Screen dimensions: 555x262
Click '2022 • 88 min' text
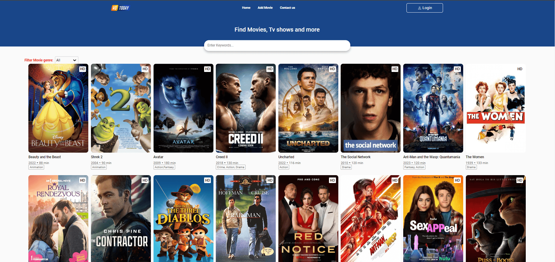click(39, 163)
